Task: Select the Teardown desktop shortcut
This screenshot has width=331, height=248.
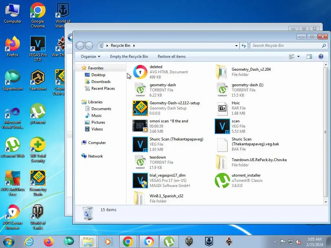Action: [38, 80]
